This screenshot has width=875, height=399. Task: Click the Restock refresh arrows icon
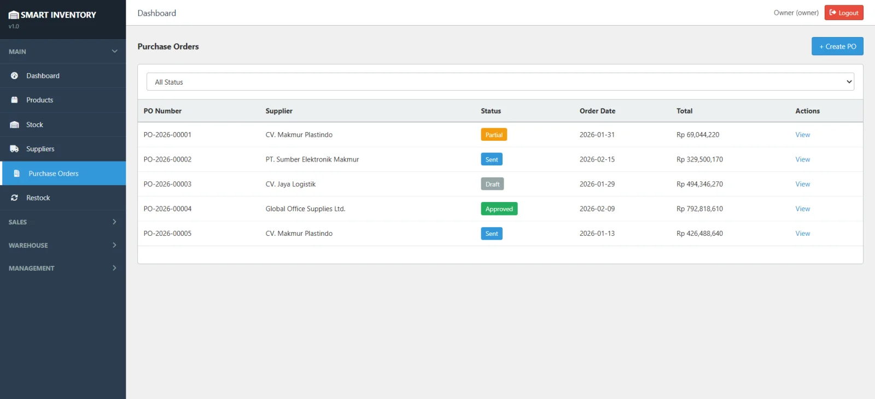click(15, 198)
